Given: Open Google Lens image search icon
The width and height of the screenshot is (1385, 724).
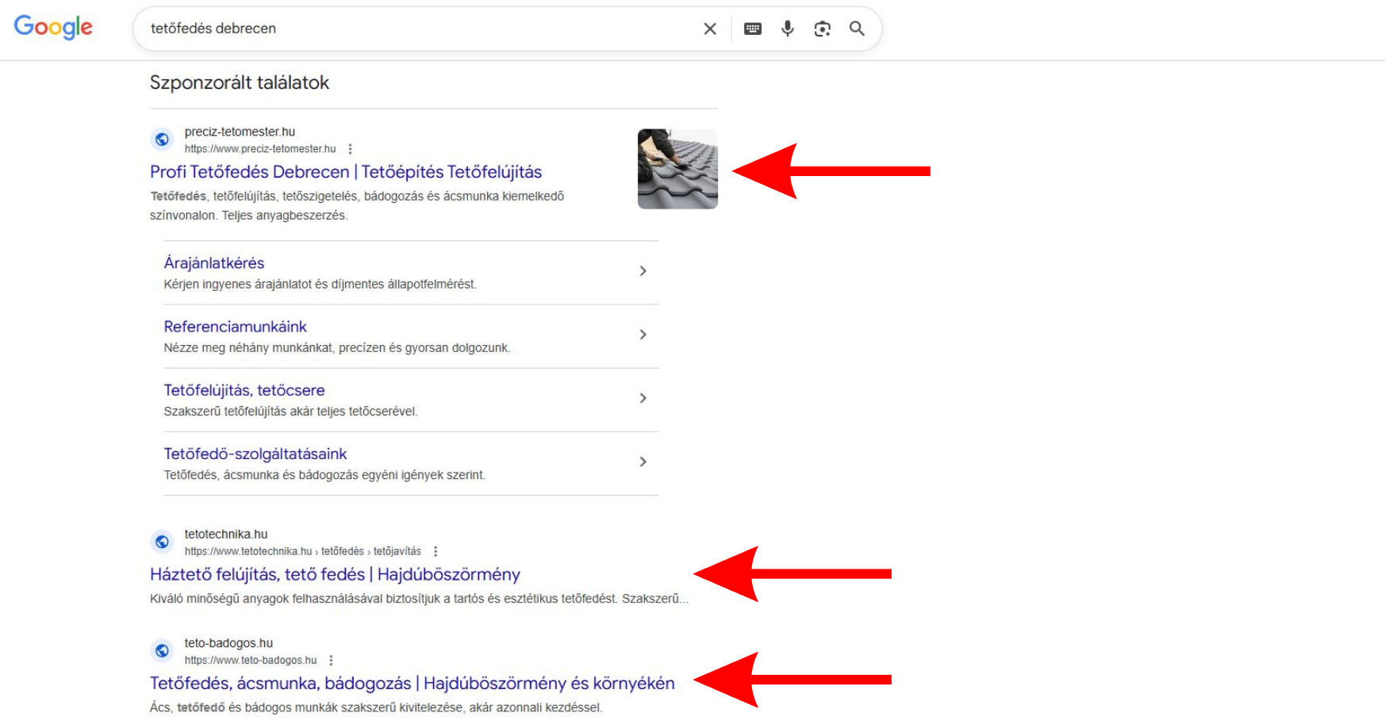Looking at the screenshot, I should click(x=823, y=29).
